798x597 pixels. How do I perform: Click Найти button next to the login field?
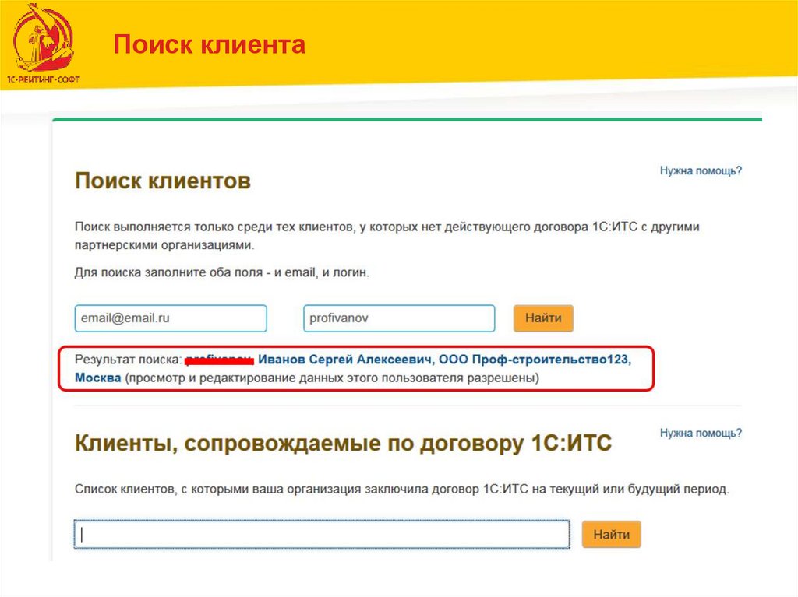coord(543,318)
